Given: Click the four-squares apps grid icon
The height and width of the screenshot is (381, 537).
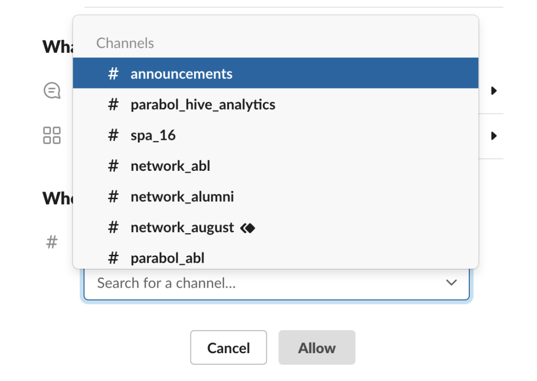Looking at the screenshot, I should click(51, 135).
